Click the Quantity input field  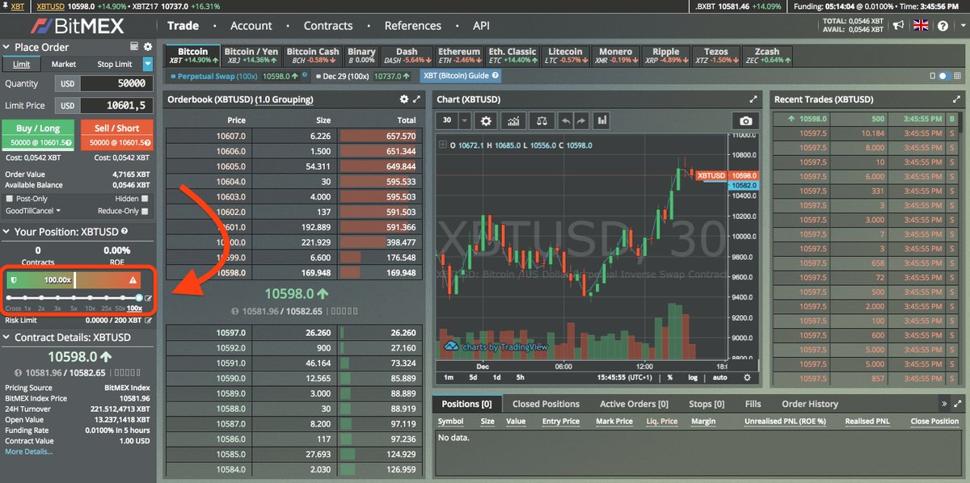[116, 83]
